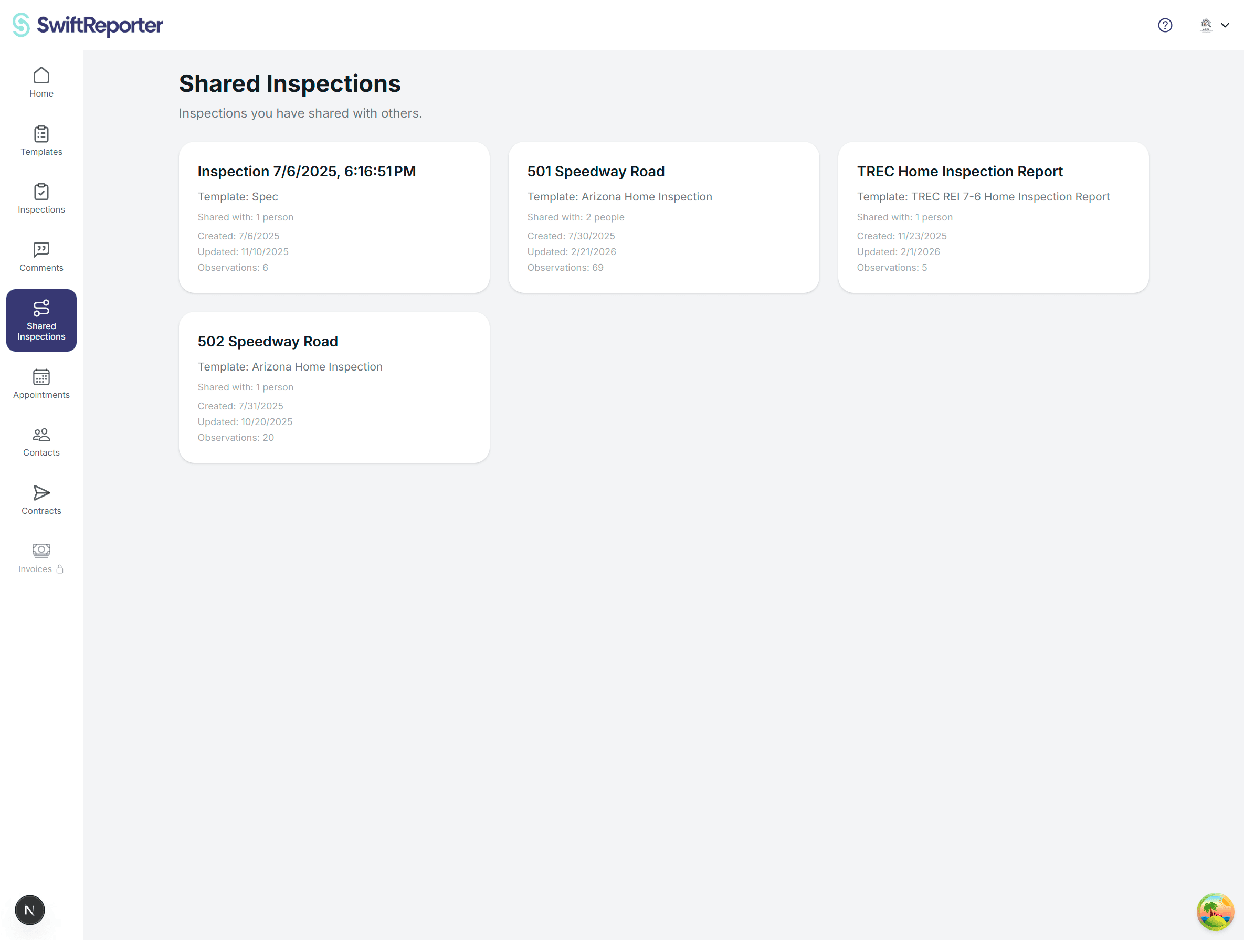Click the Shared Inspections page heading
Viewport: 1244px width, 940px height.
(290, 84)
